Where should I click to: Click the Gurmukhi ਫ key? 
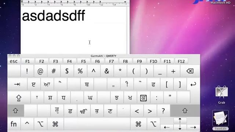pos(153,84)
